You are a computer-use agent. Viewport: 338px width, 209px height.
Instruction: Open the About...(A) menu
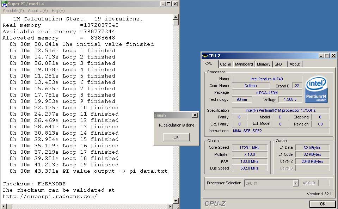[38, 11]
